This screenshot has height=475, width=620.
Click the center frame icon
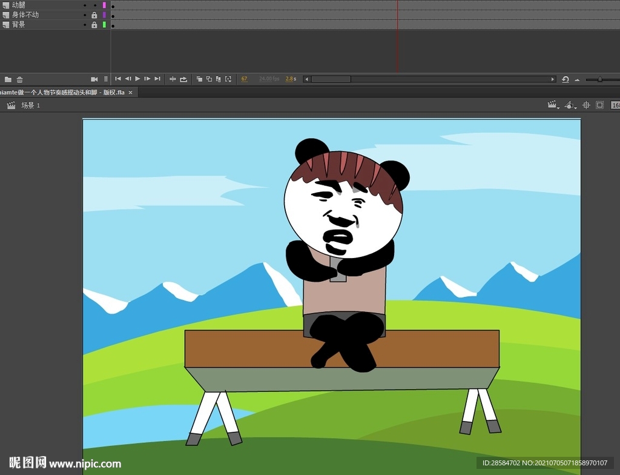(x=173, y=79)
